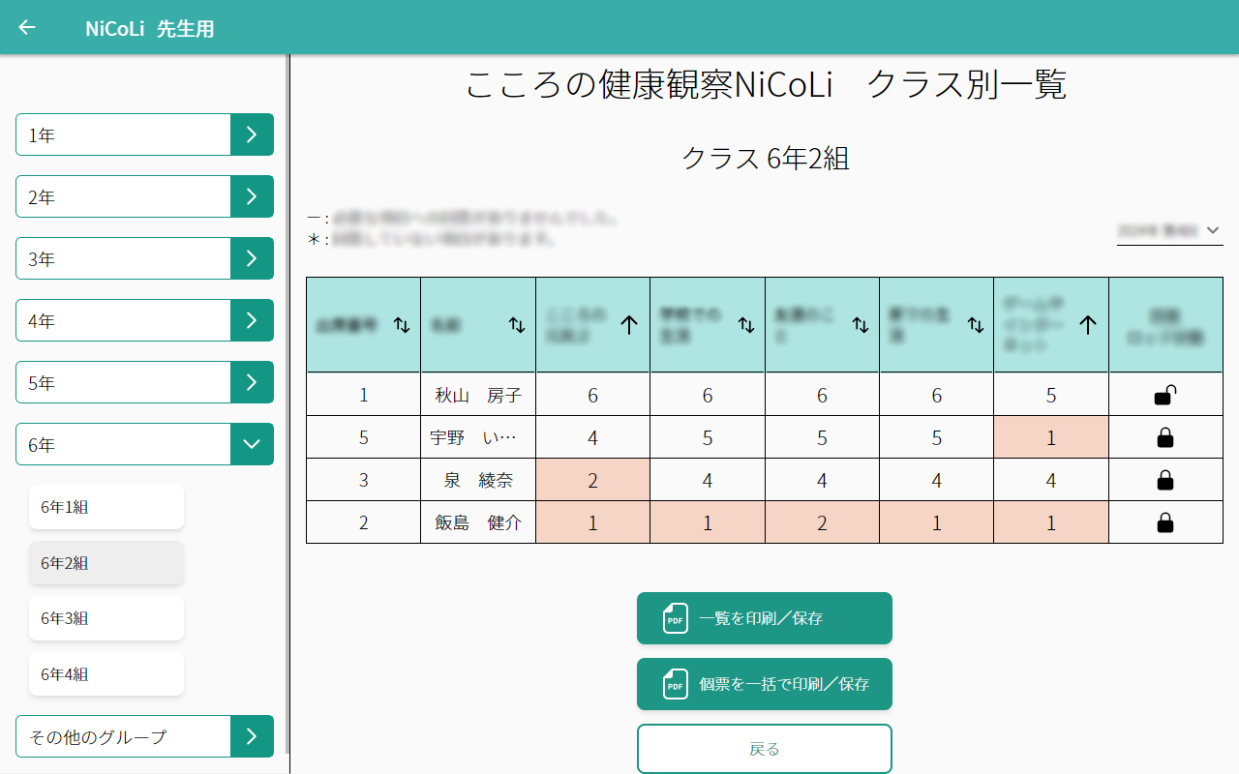Toggle up arrow in seventh column header
Screen dimensions: 1239x774
click(1088, 325)
